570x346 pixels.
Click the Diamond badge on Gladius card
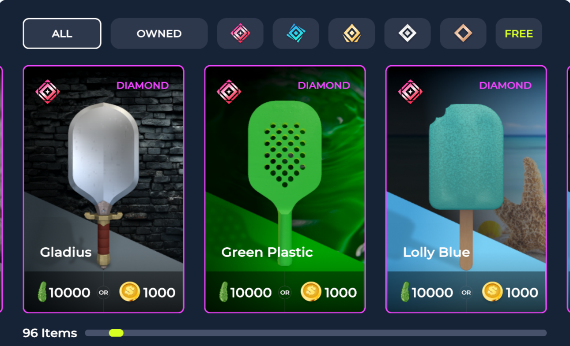[48, 92]
